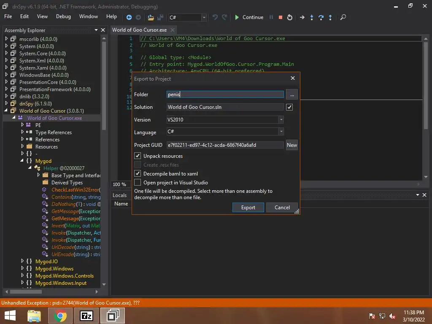Open the Debug menu
Viewport: 432px width, 324px height.
pyautogui.click(x=63, y=16)
